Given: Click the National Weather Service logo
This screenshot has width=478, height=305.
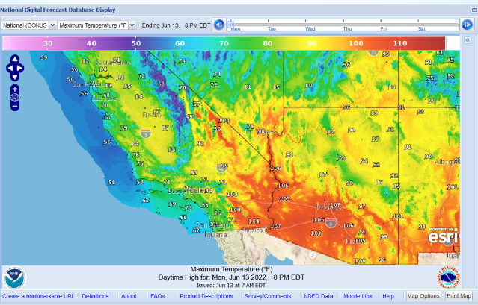Looking at the screenshot, I should (448, 277).
